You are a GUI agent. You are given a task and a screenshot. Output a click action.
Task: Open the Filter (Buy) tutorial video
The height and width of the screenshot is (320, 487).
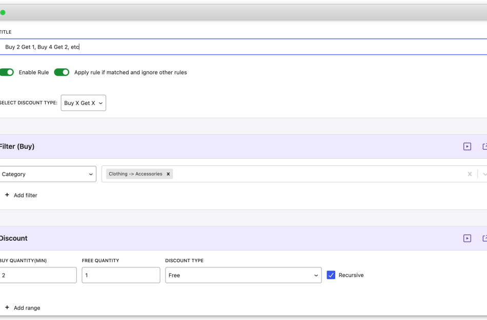[x=467, y=146]
